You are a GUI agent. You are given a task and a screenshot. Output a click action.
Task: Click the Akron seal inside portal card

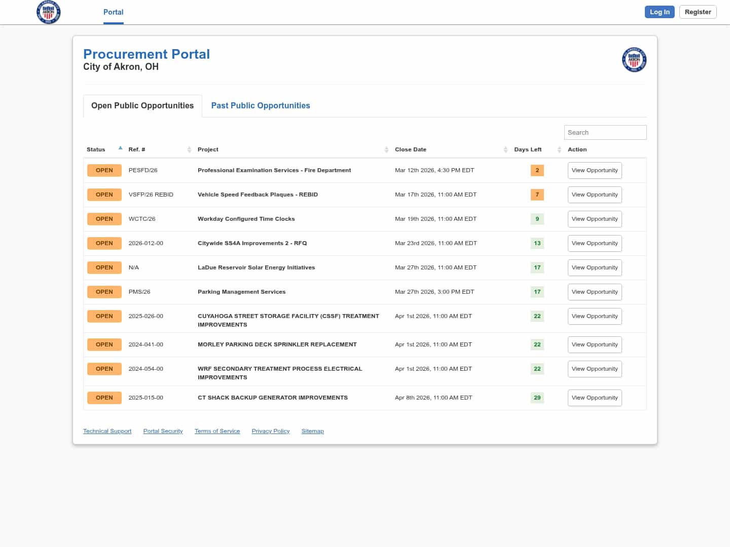(634, 60)
